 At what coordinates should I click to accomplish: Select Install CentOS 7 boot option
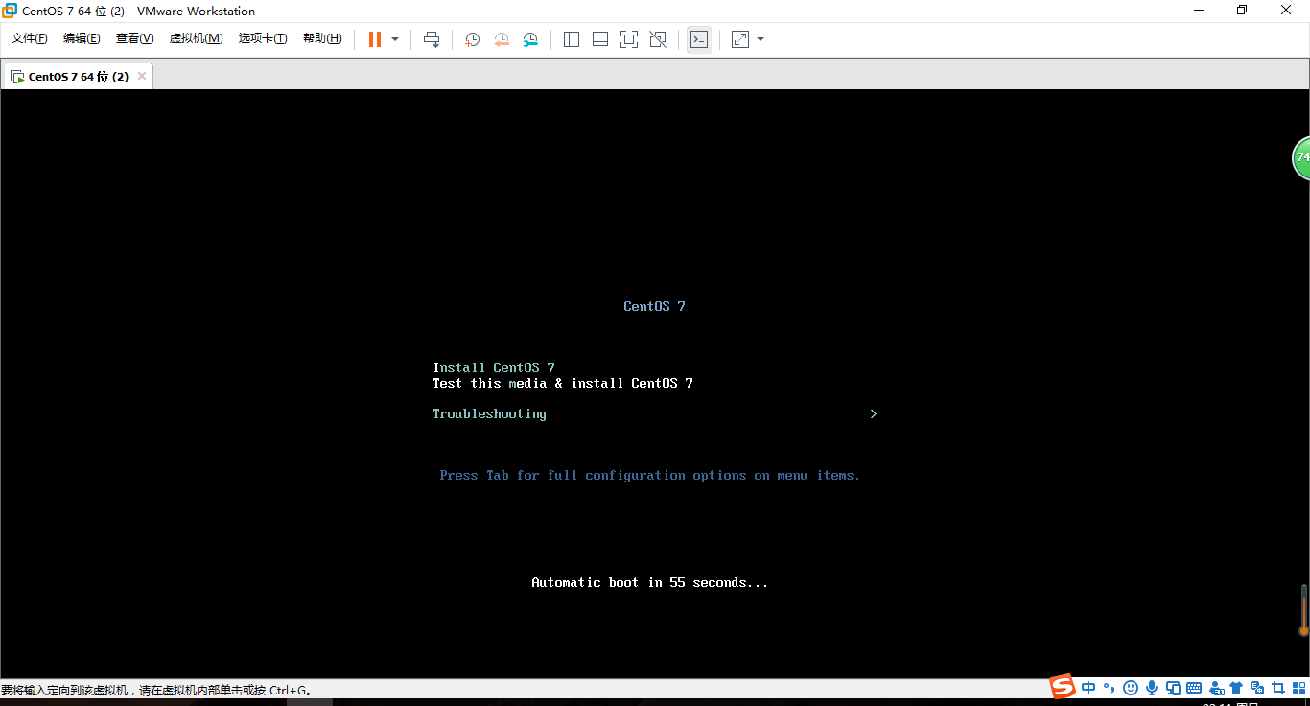coord(494,367)
